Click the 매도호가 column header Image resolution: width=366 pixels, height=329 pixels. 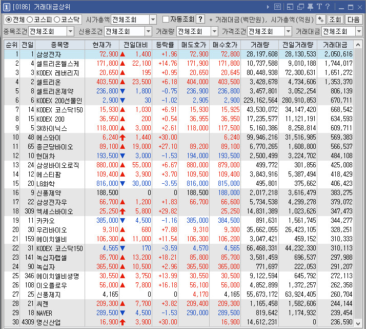point(194,45)
